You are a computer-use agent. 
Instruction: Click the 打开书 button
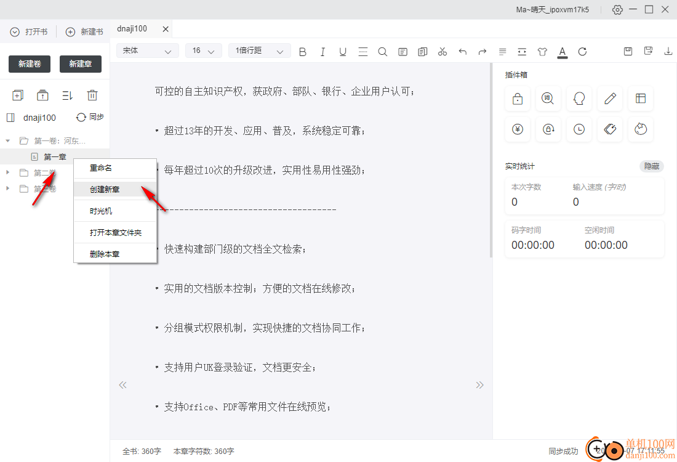[29, 32]
